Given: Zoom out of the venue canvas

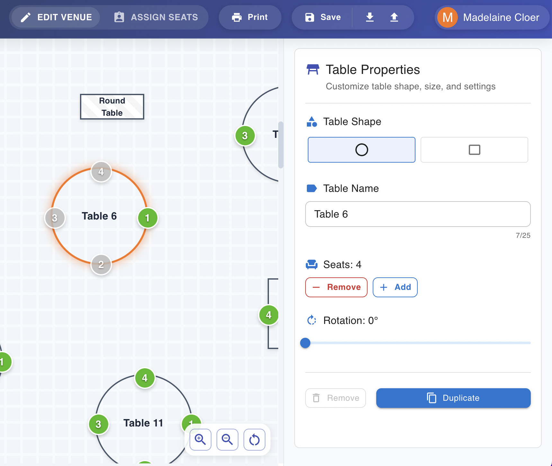Looking at the screenshot, I should pos(227,440).
